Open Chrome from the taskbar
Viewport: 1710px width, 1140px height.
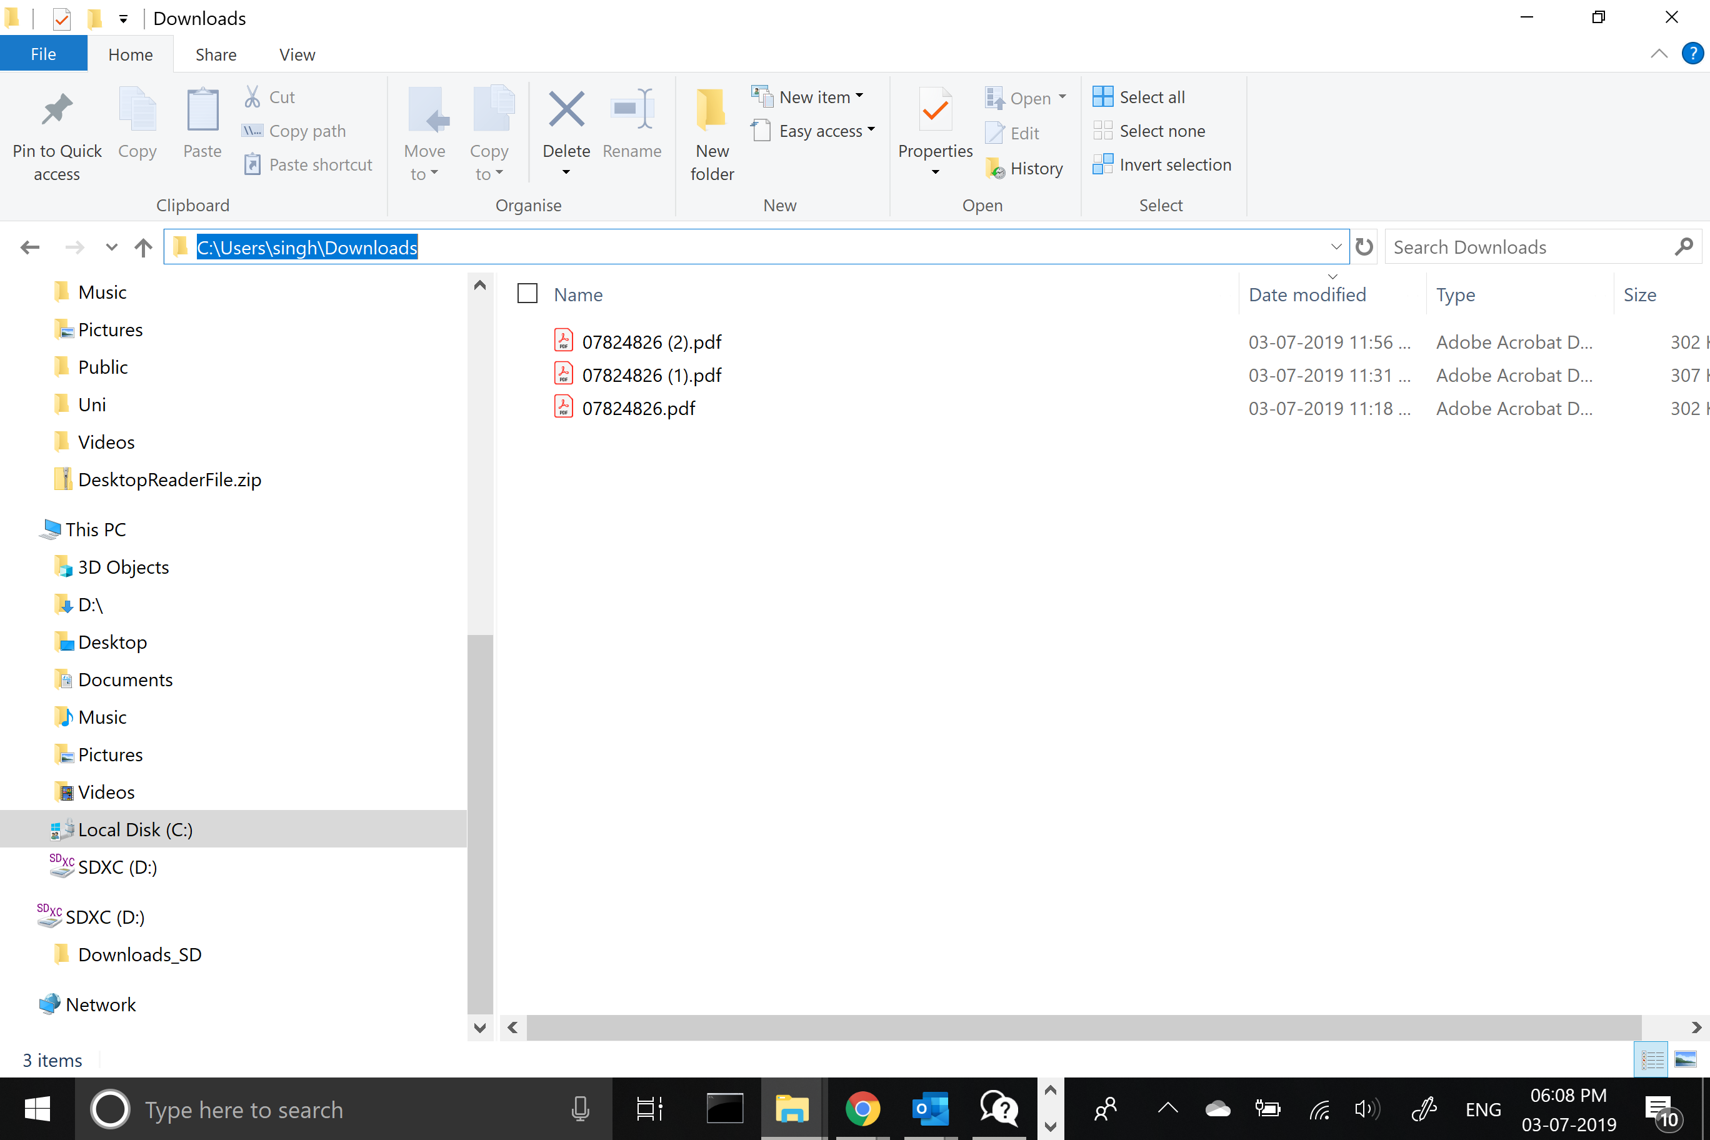point(862,1109)
